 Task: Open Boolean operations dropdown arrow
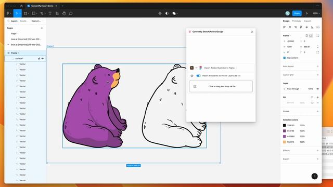click(177, 14)
